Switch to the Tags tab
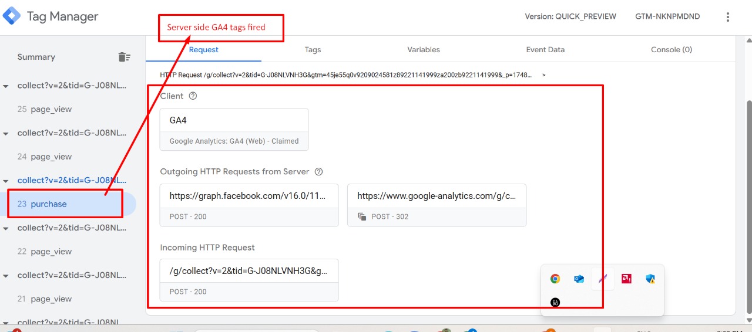The height and width of the screenshot is (332, 752). point(313,50)
